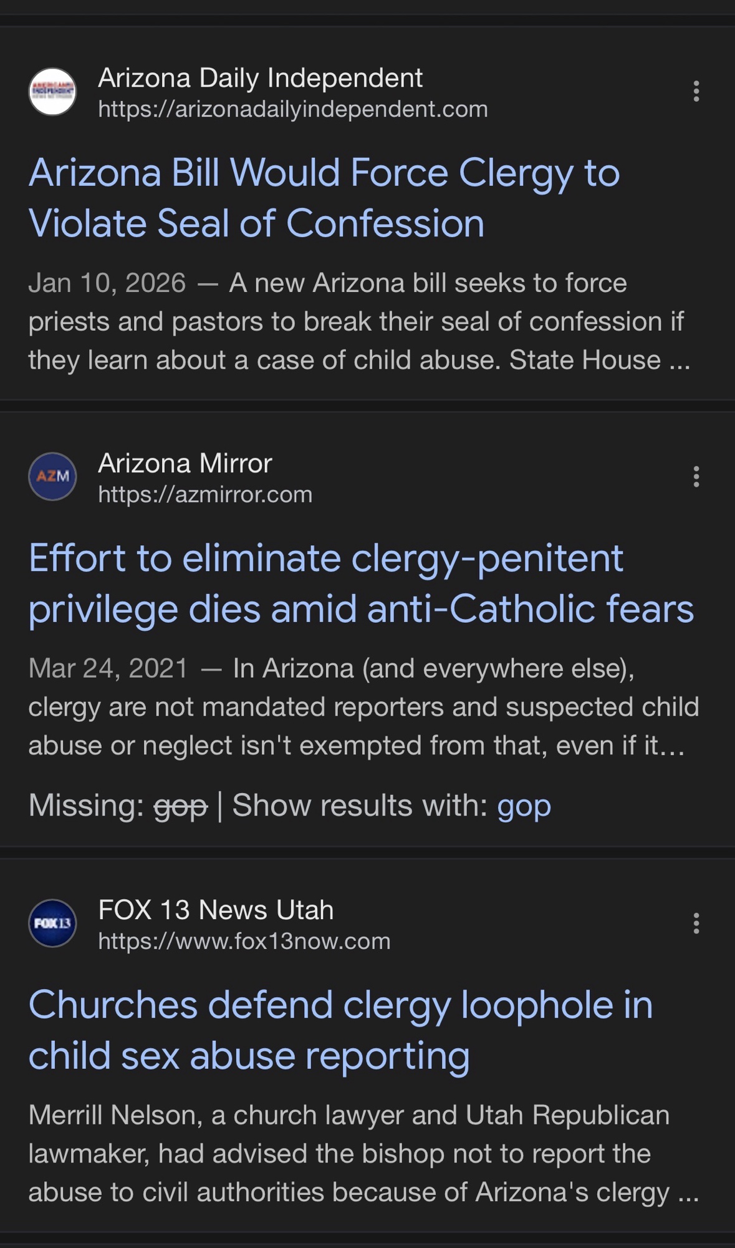The width and height of the screenshot is (735, 1248).
Task: Tap the Arizona Mirror AZM logo icon
Action: pos(52,477)
